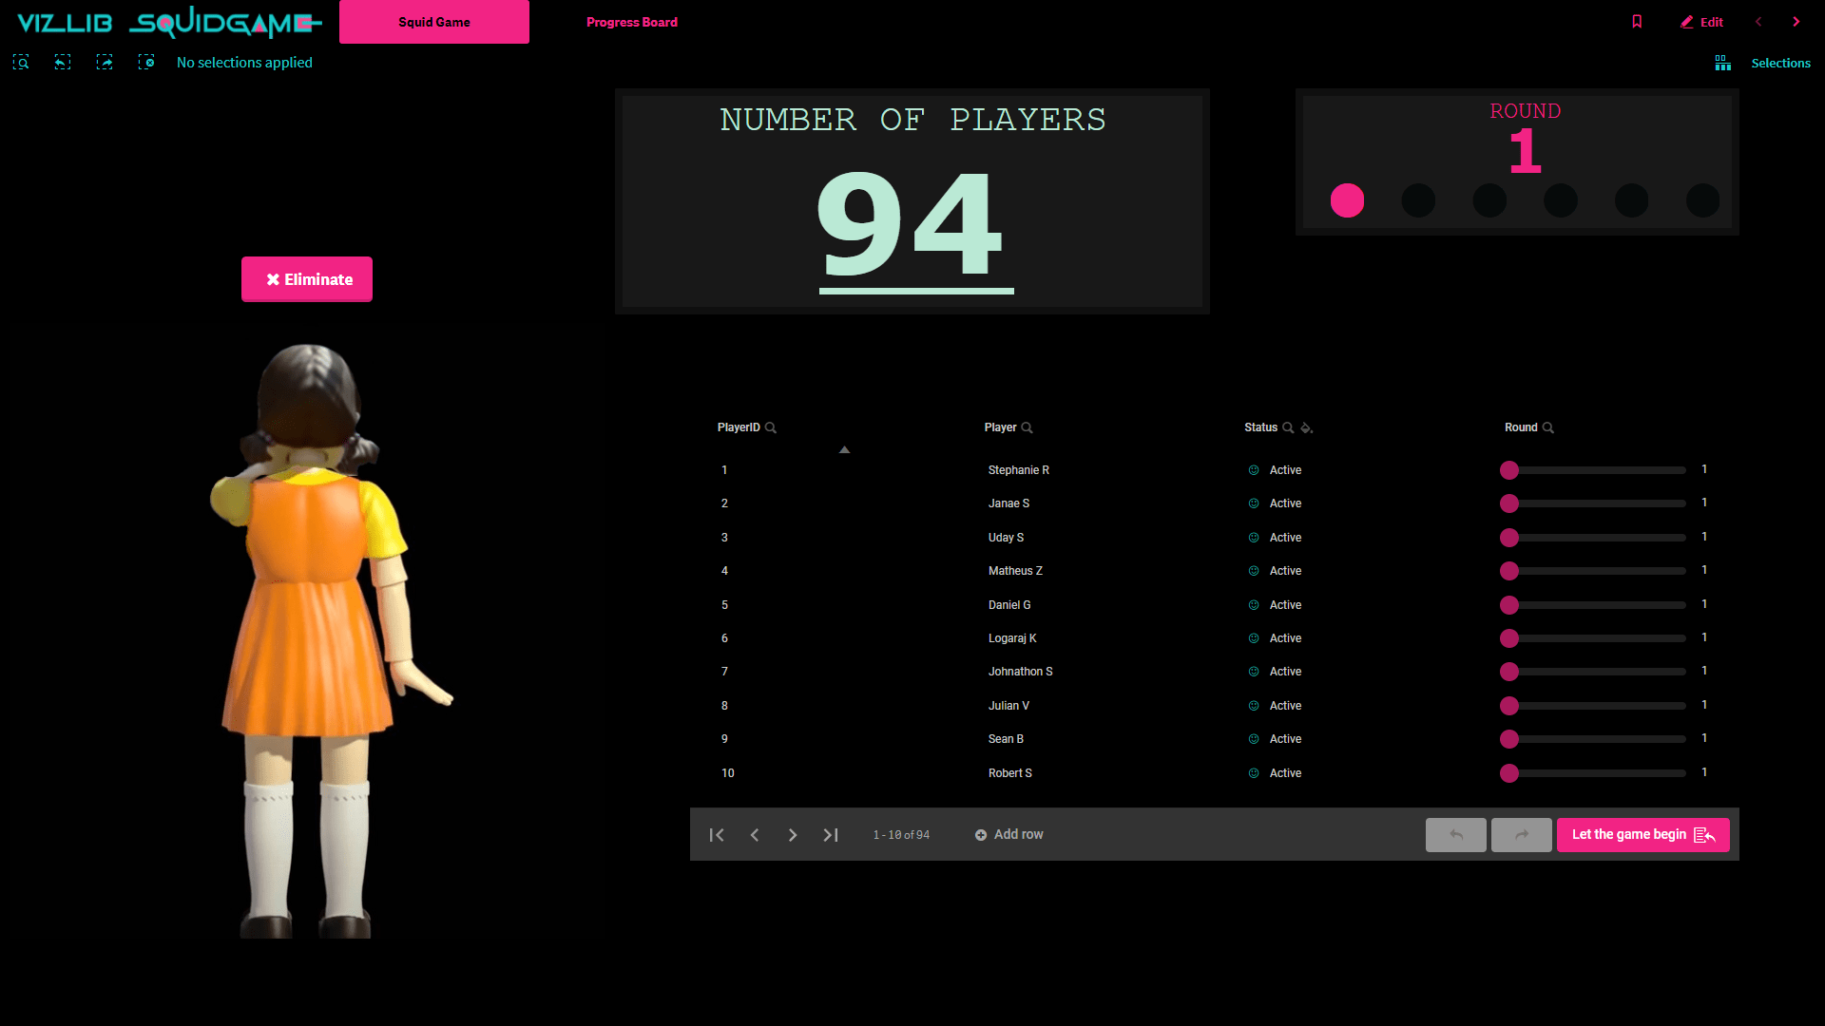Go to next sheet arrow
1825x1026 pixels.
1796,22
